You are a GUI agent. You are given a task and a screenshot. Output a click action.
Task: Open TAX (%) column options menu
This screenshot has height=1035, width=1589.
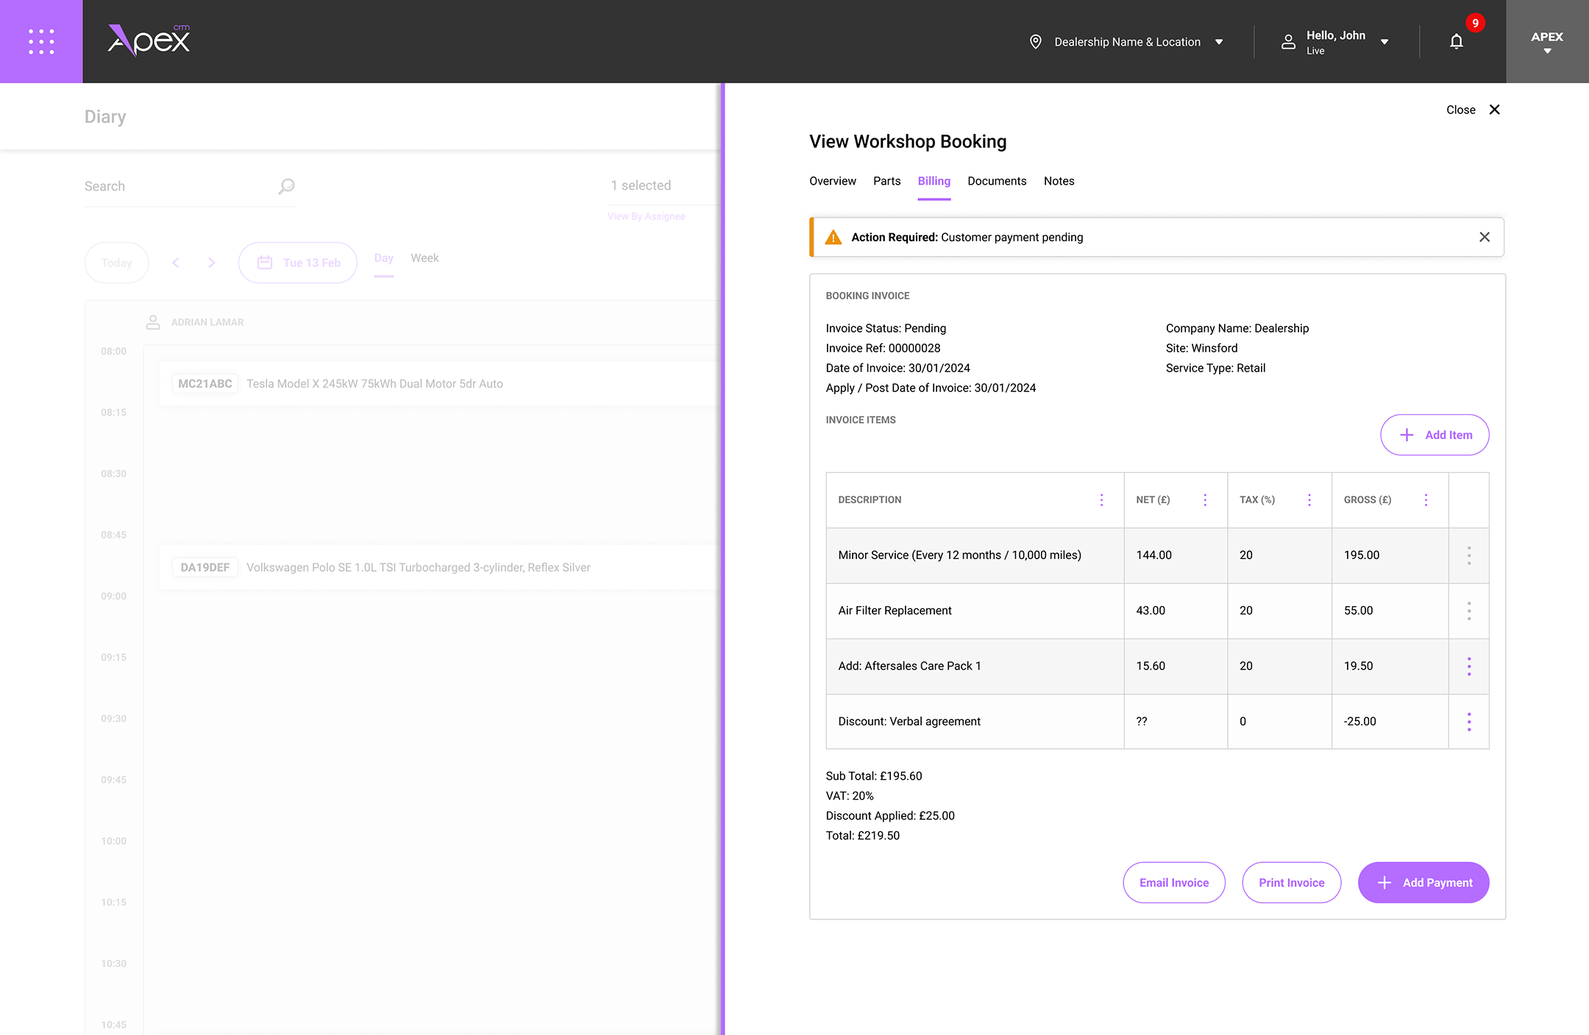click(1309, 500)
